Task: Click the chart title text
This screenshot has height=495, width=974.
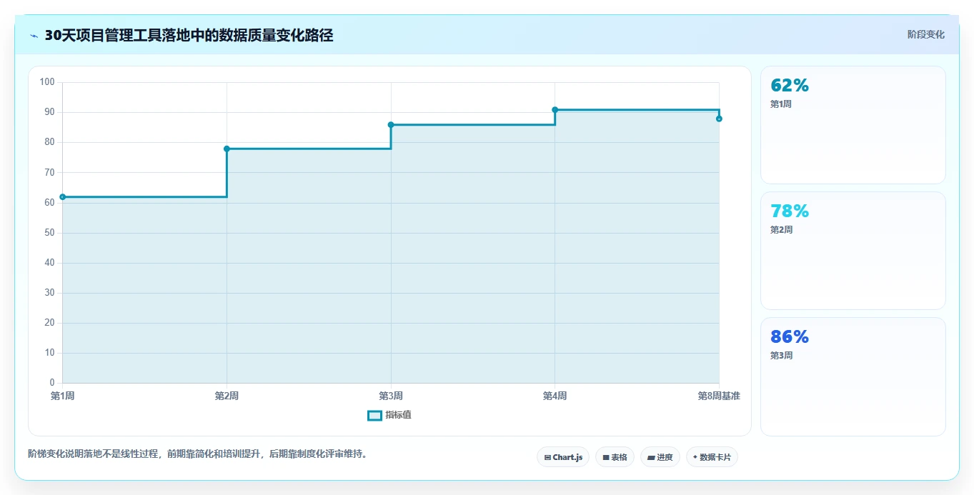Action: point(189,36)
